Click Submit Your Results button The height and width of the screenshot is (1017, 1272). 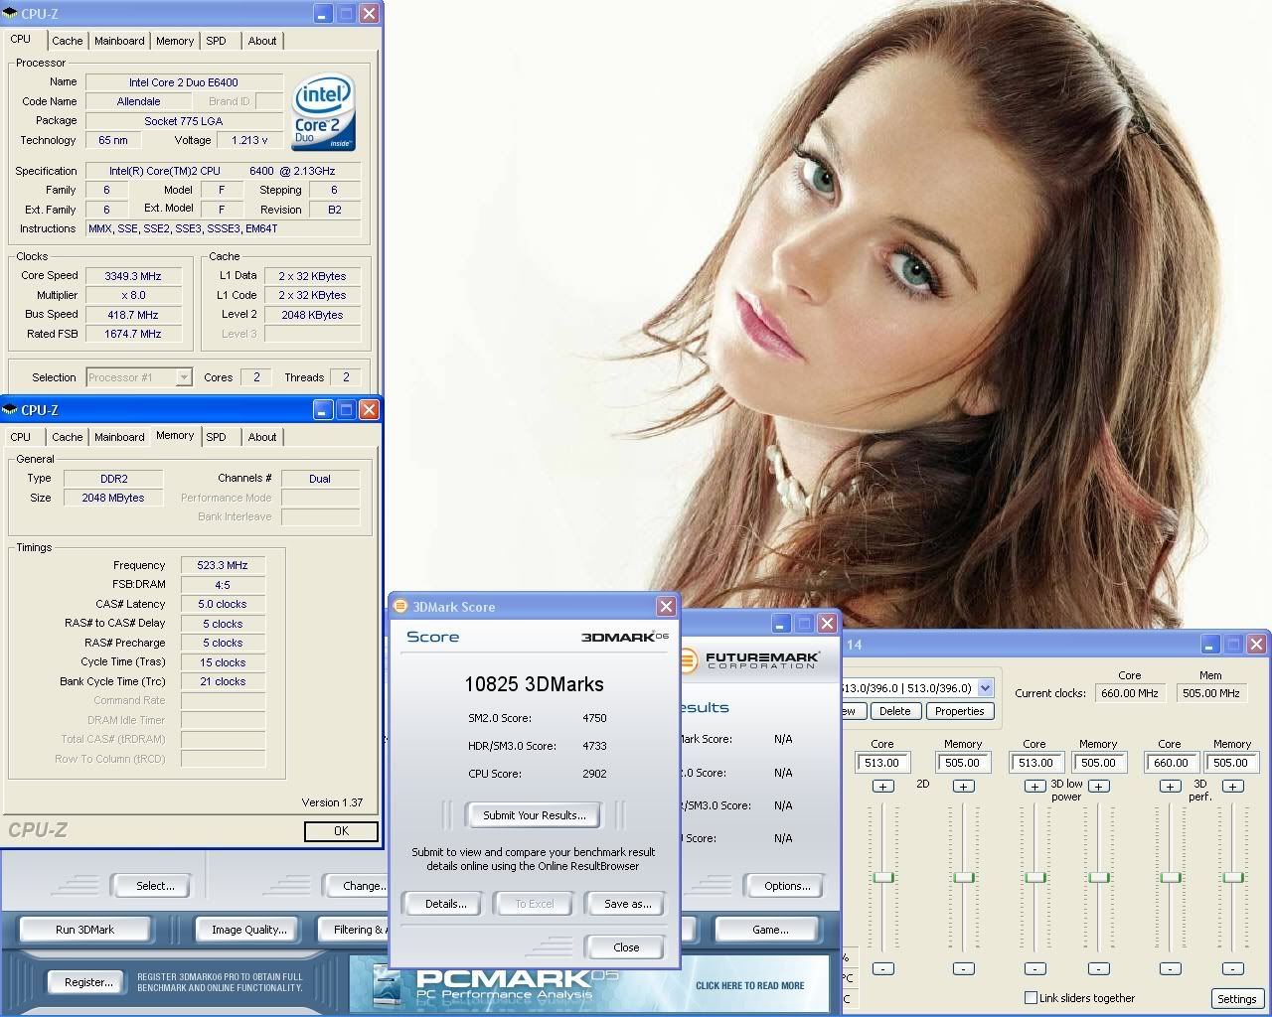coord(535,815)
